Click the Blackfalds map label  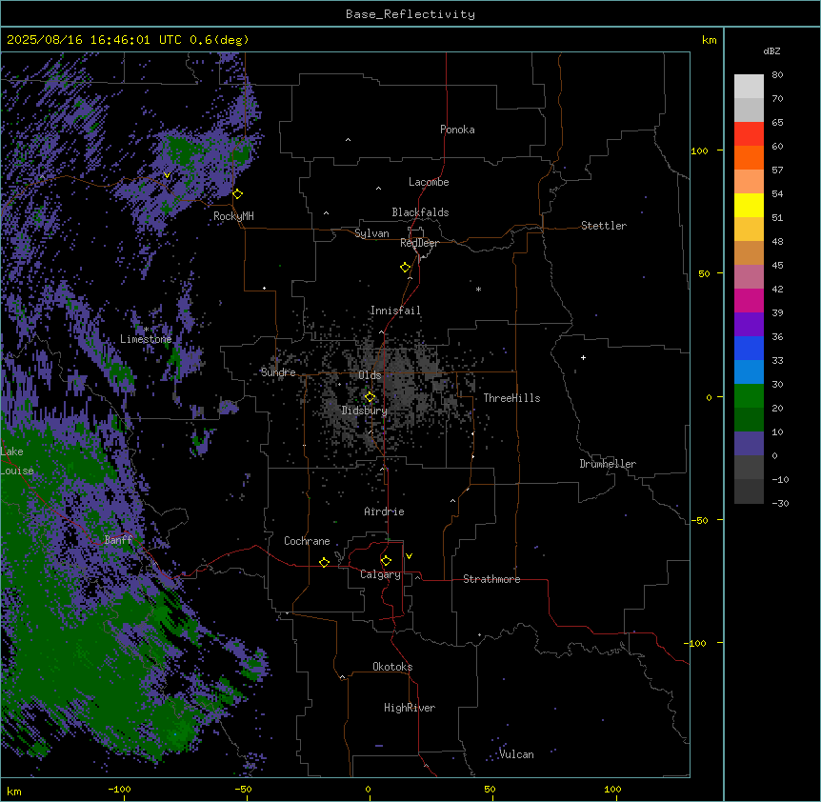pos(420,212)
